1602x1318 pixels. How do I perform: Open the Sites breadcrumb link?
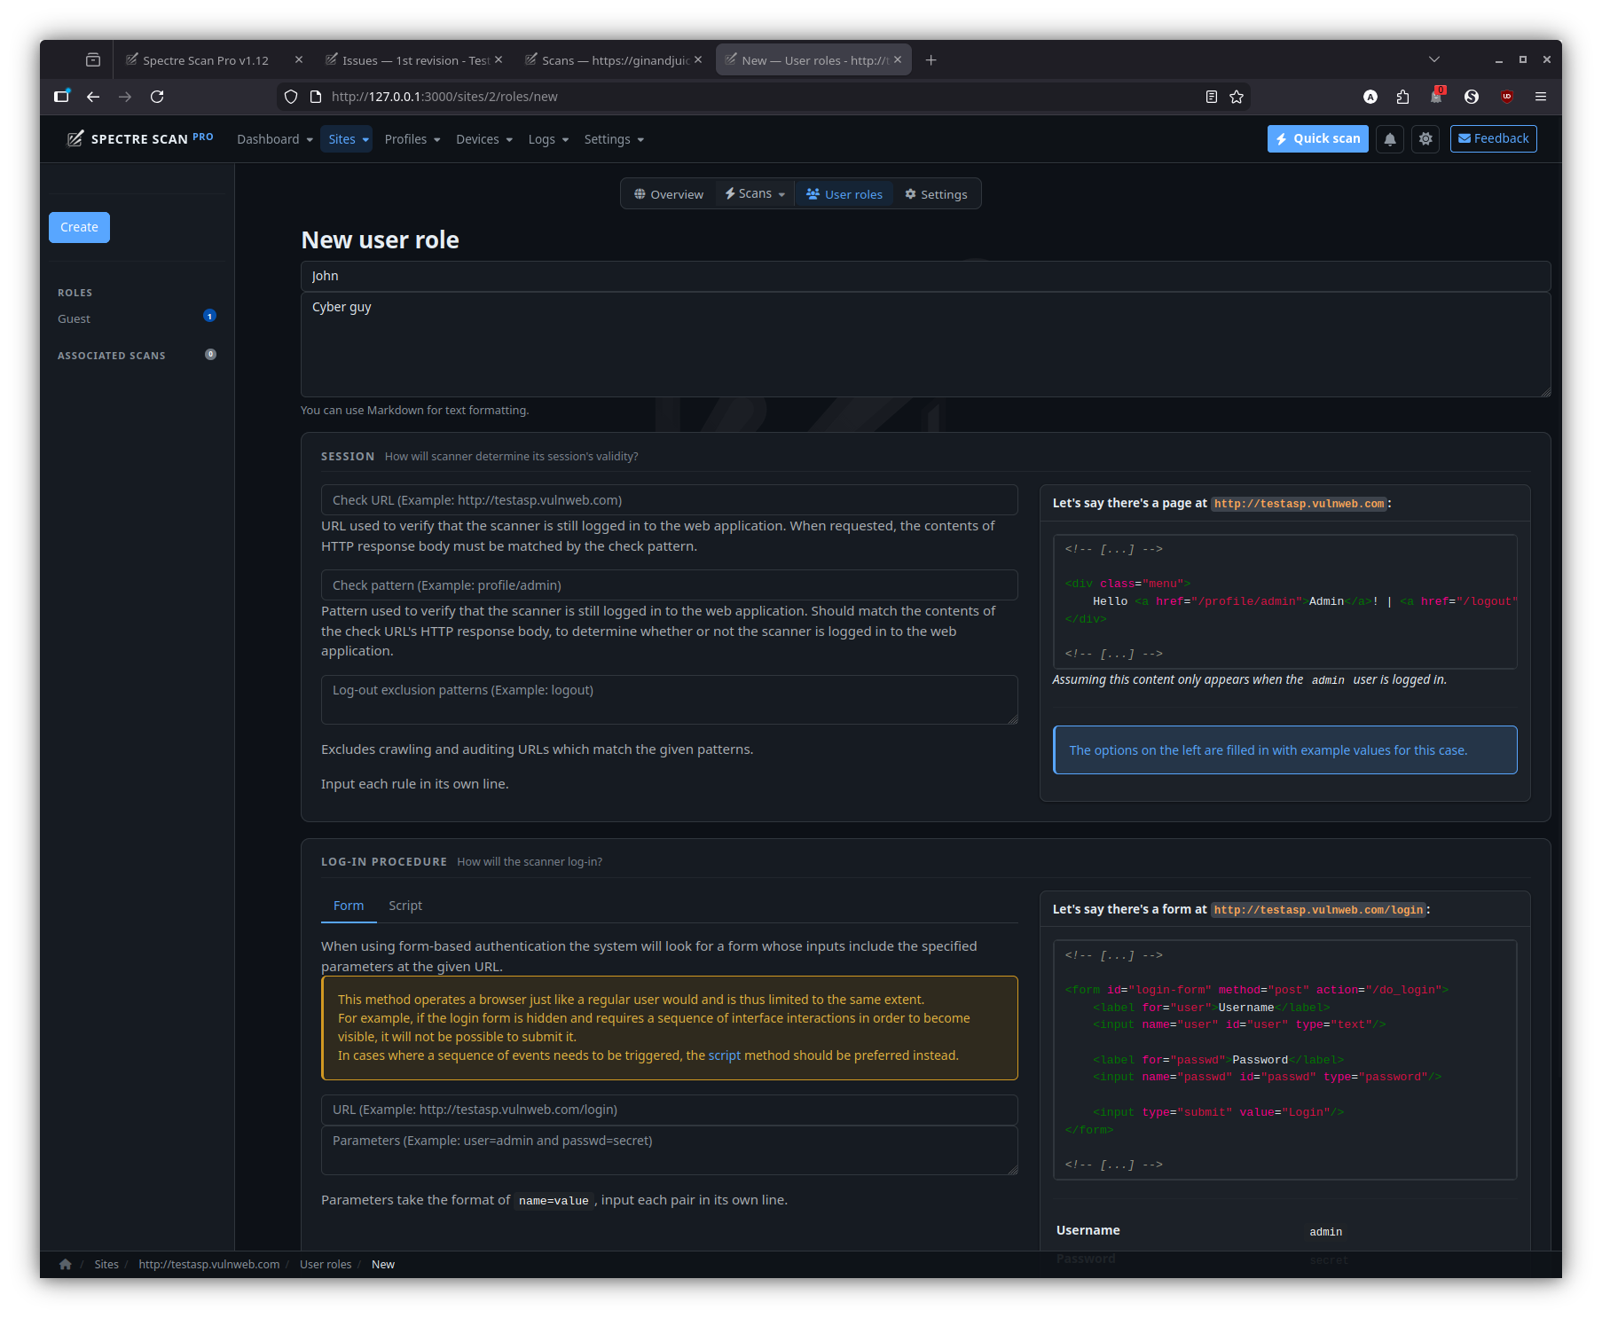point(106,1264)
